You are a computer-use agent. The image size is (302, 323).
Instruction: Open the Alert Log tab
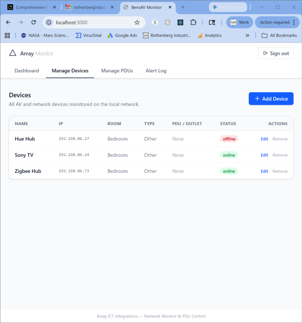156,71
